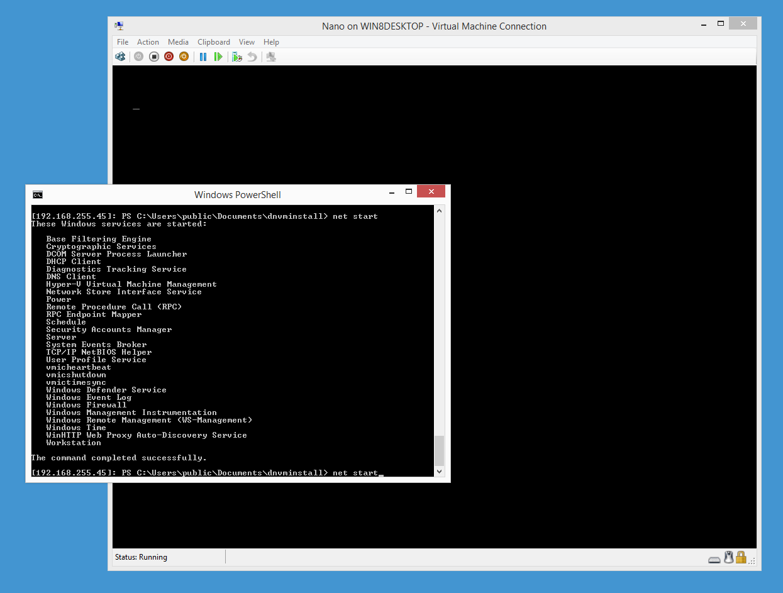Click the padlock security icon in the status bar
The height and width of the screenshot is (593, 783).
pyautogui.click(x=741, y=557)
